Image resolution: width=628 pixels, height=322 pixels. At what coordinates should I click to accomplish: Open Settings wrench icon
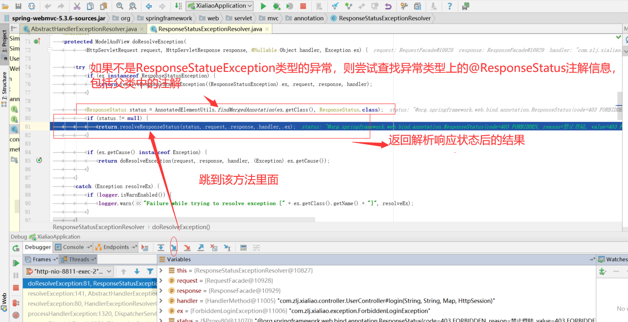pos(404,6)
